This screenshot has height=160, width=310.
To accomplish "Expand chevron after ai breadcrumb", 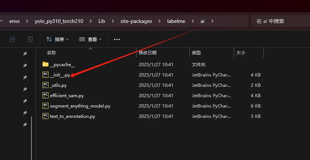I will pos(212,21).
